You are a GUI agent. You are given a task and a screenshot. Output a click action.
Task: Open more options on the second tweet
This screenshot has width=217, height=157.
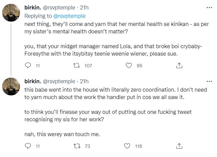[x=210, y=81]
